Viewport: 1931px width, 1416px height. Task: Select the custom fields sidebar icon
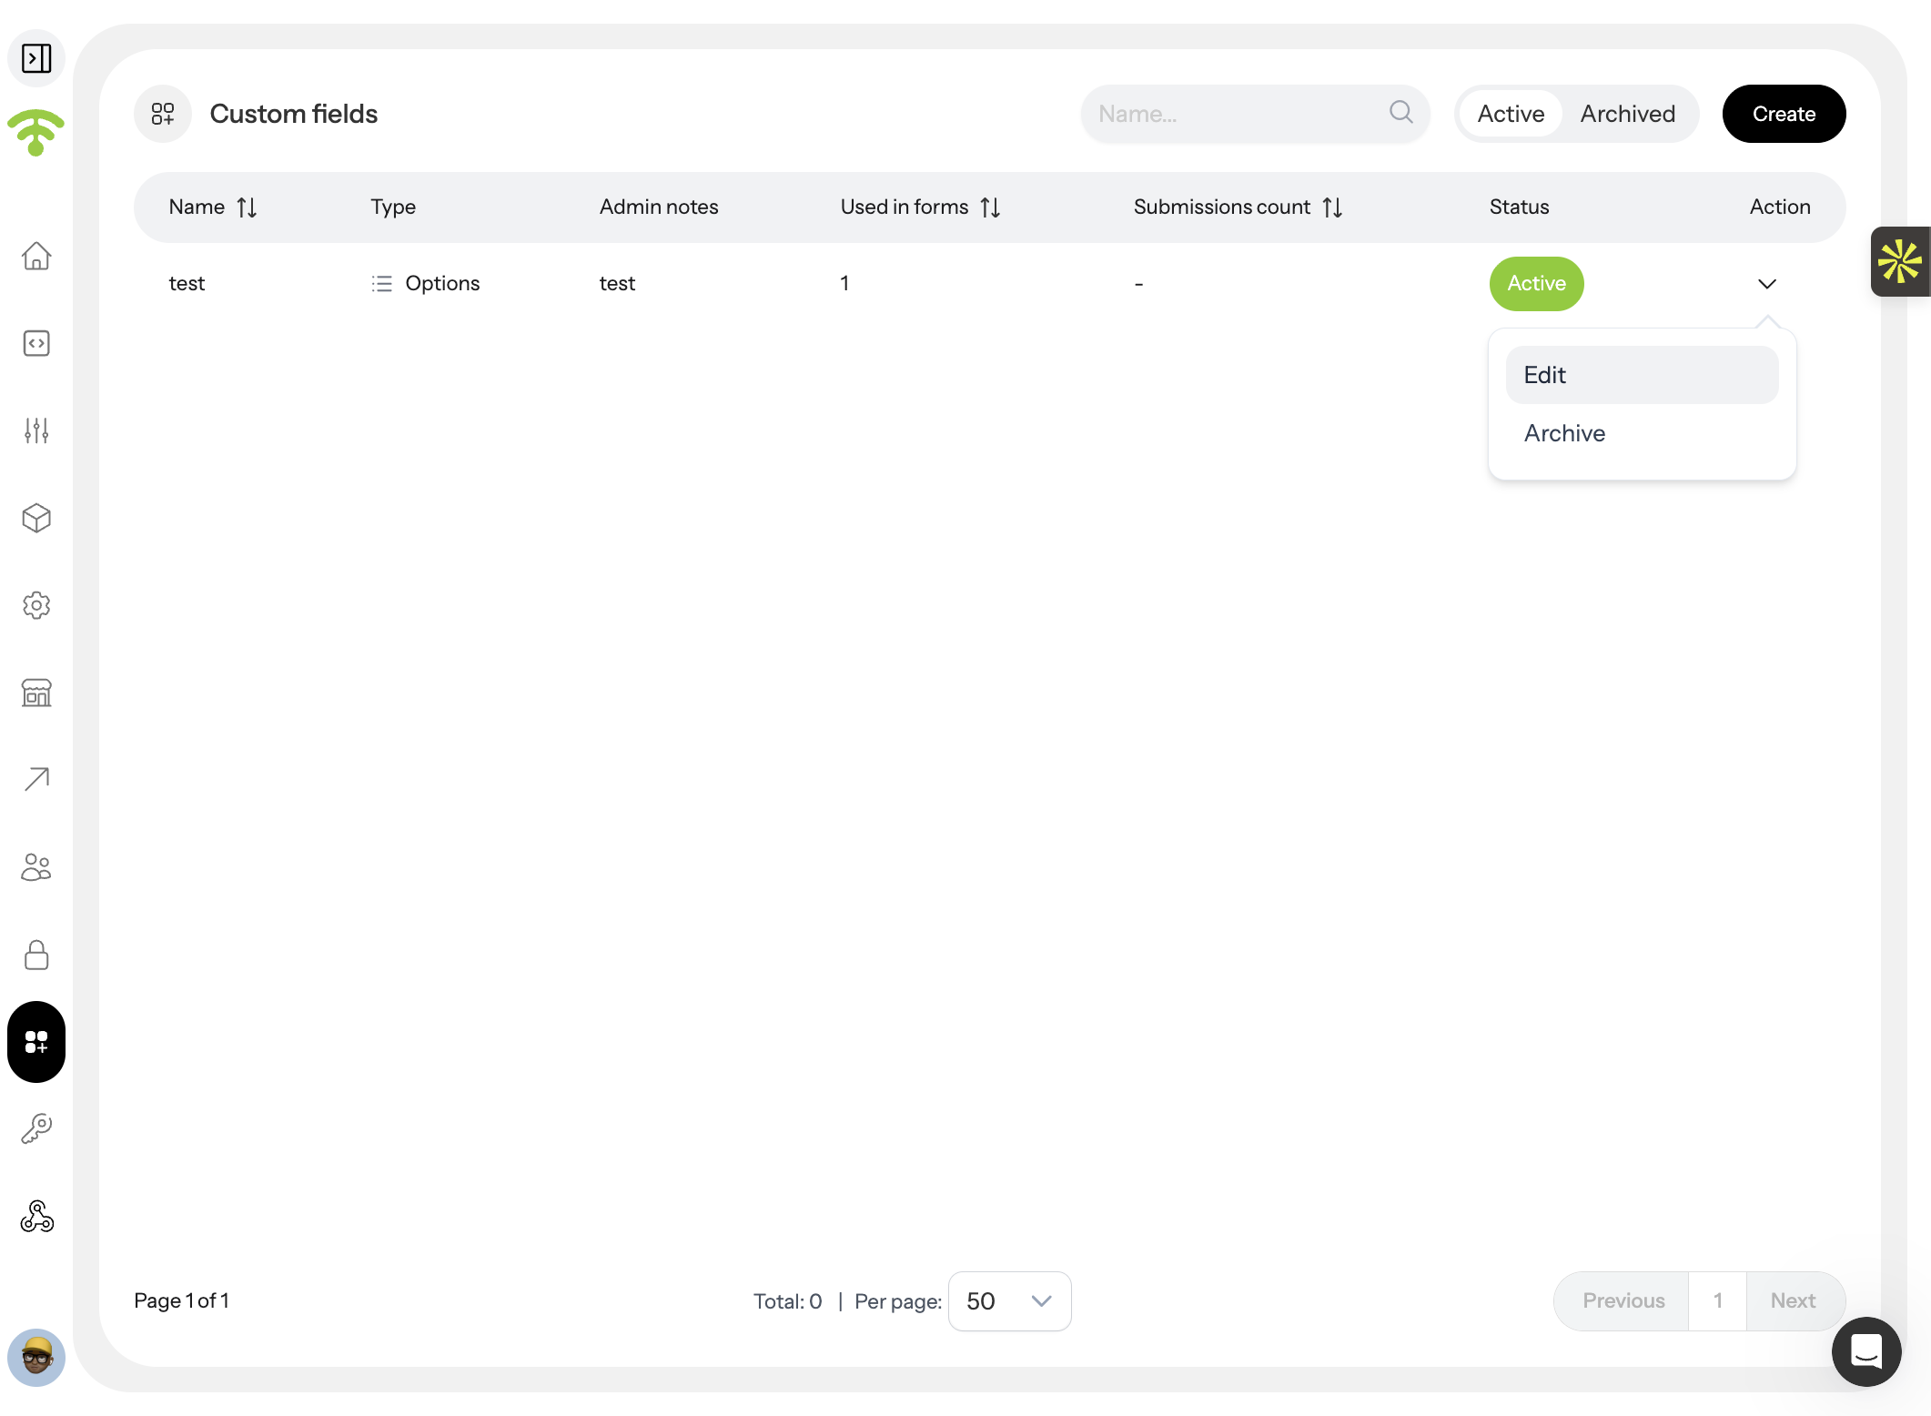(36, 1042)
